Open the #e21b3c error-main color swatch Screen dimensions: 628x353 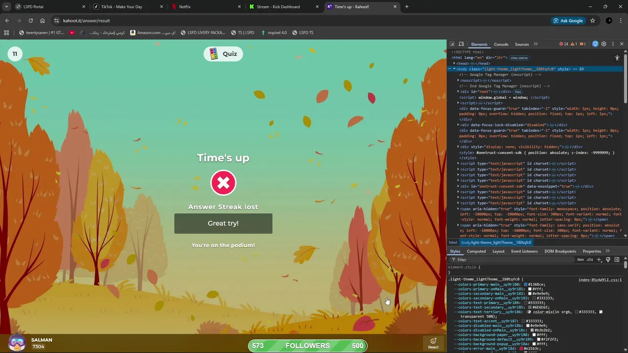[x=522, y=349]
